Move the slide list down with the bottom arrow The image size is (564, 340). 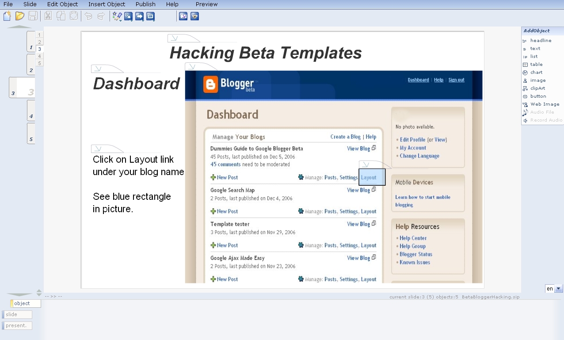click(19, 294)
